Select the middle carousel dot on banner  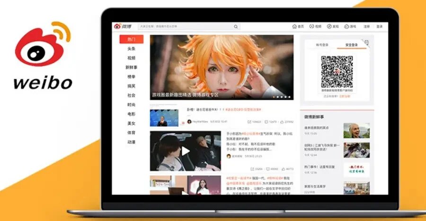click(x=282, y=97)
